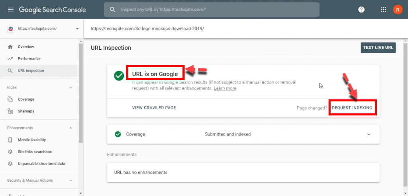Click VIEW CRAWLED PAGE

pyautogui.click(x=154, y=108)
